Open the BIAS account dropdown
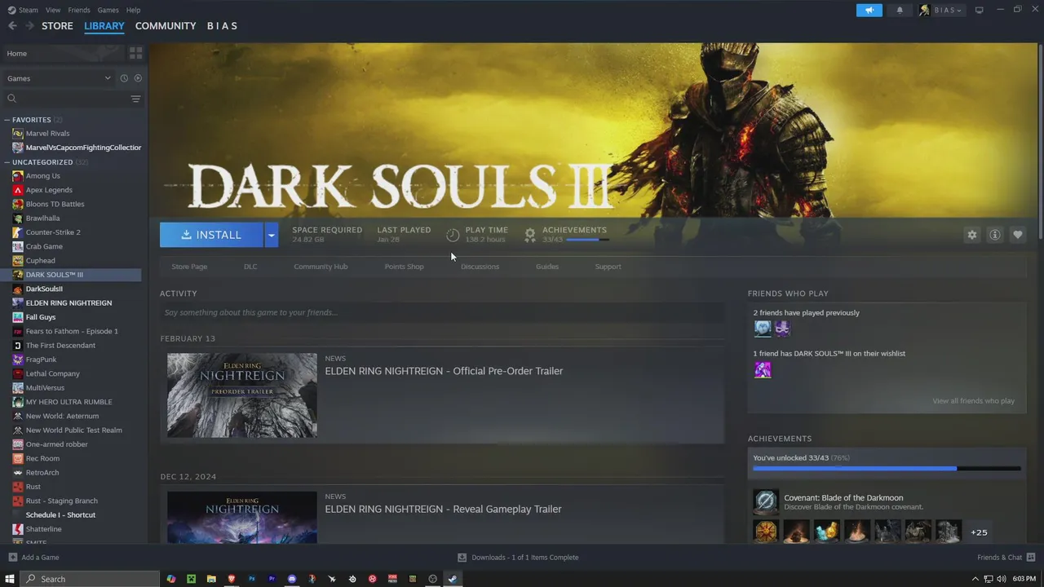This screenshot has height=587, width=1044. click(941, 10)
